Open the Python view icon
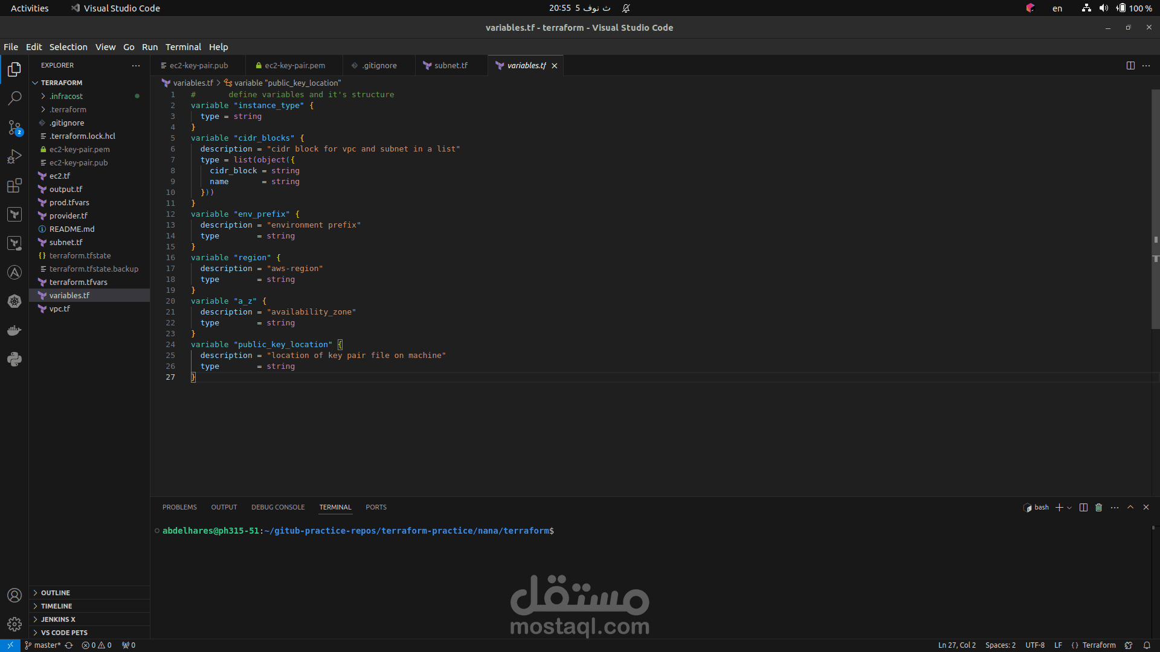This screenshot has width=1160, height=652. click(x=14, y=359)
